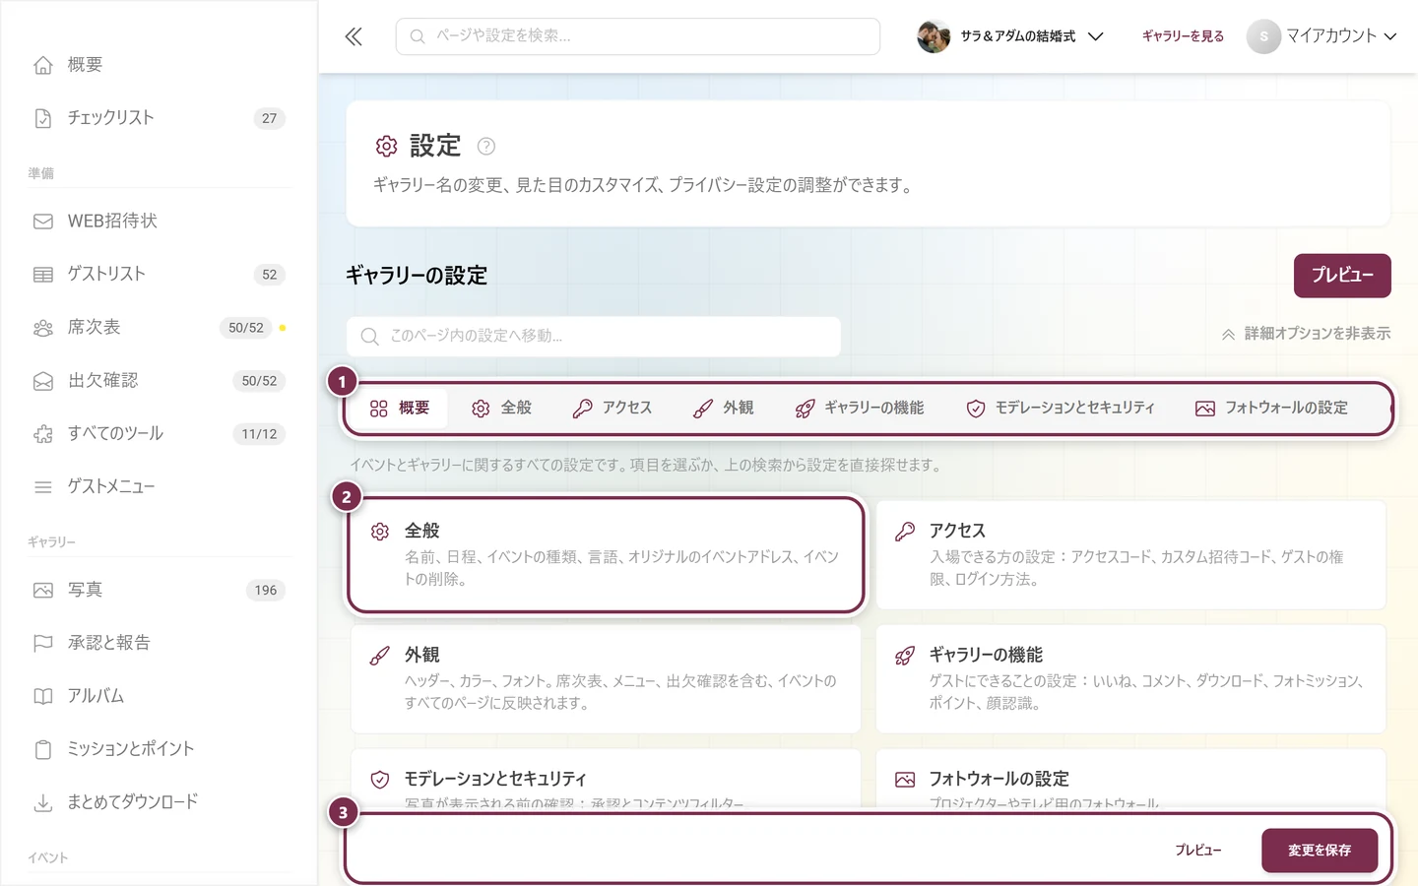The height and width of the screenshot is (886, 1418).
Task: Switch to the モデレーションとセキュリティ tab
Action: 1061,409
